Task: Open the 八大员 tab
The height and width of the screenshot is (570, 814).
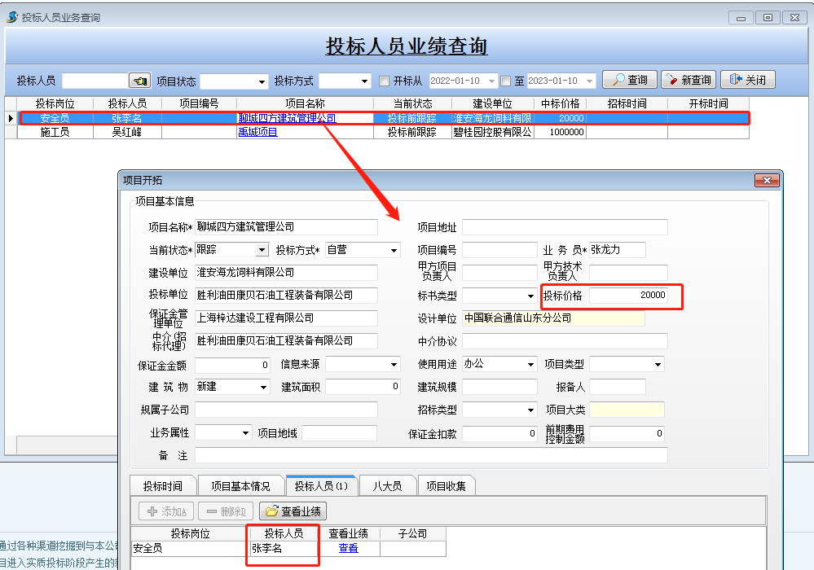Action: pyautogui.click(x=387, y=486)
